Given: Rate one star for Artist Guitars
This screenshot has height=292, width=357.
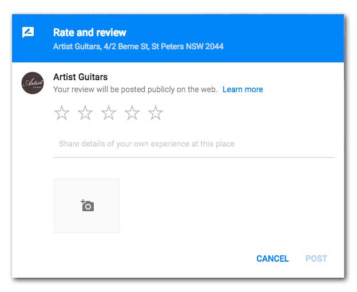Looking at the screenshot, I should pos(62,113).
